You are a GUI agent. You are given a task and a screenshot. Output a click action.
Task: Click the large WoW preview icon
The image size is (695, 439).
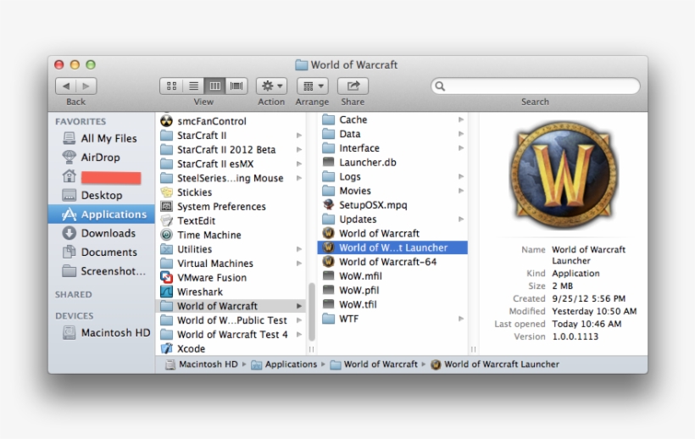[x=564, y=176]
